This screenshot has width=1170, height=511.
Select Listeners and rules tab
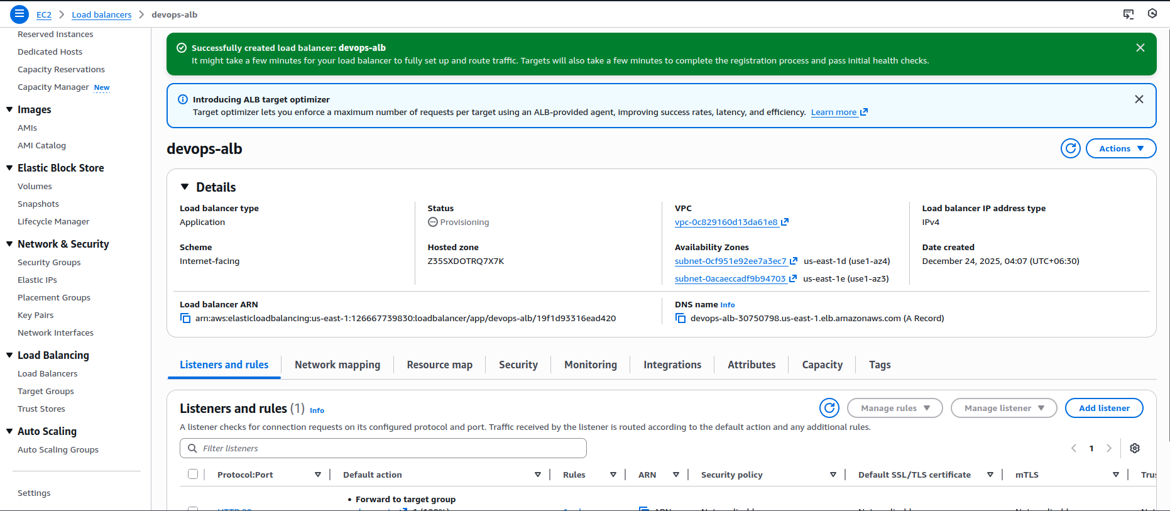(224, 365)
